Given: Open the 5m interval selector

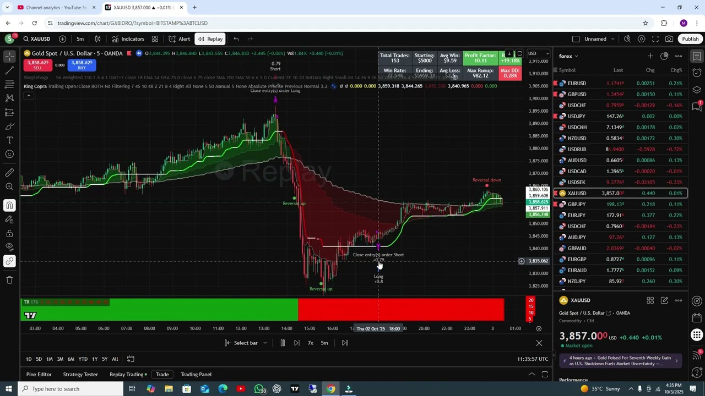Looking at the screenshot, I should tap(80, 39).
